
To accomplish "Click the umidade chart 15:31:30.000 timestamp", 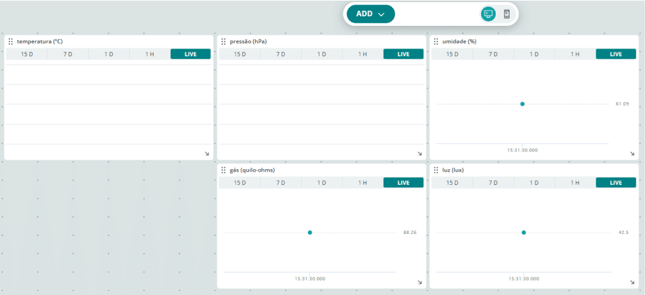I will pyautogui.click(x=522, y=150).
